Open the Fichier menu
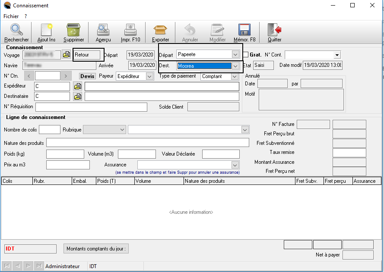This screenshot has width=384, height=272. [11, 16]
